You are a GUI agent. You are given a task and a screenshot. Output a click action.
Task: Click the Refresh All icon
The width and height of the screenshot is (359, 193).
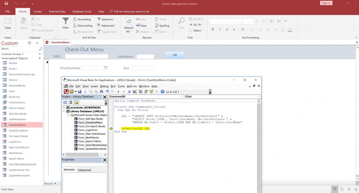tap(129, 21)
